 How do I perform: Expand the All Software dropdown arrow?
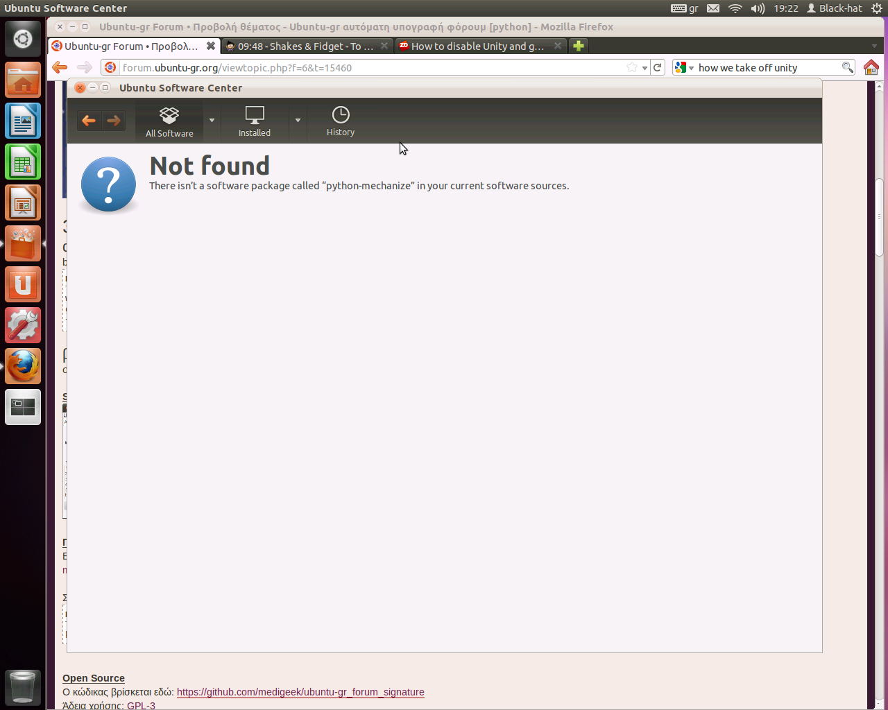pyautogui.click(x=212, y=121)
